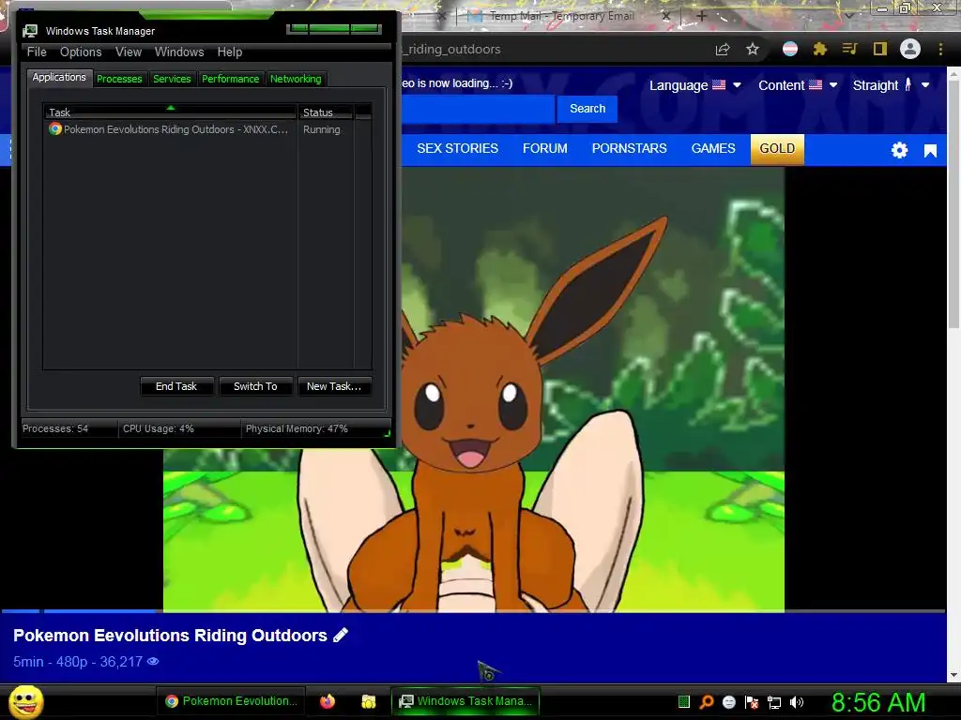Viewport: 961px width, 720px height.
Task: Open the File menu in Task Manager
Action: click(x=37, y=52)
